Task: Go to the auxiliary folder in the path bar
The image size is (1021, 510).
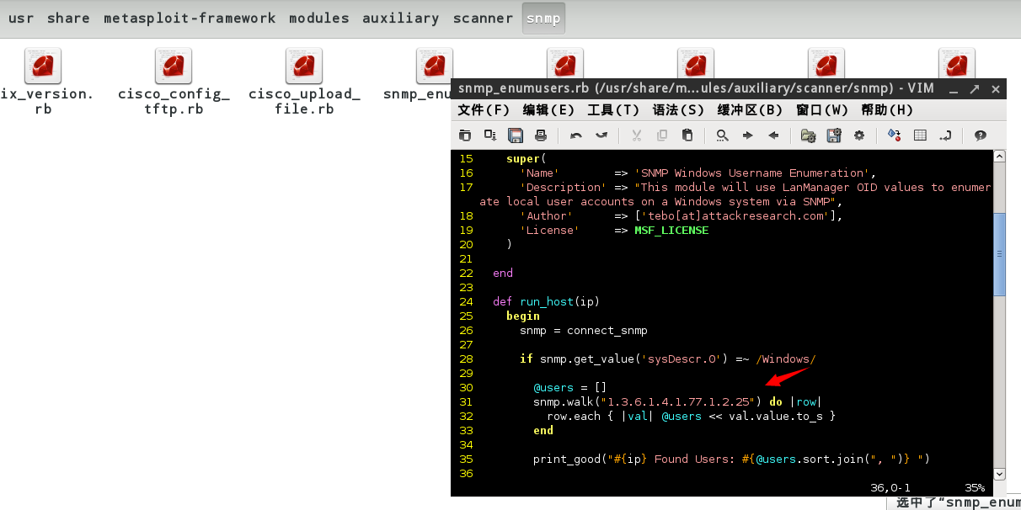Action: 400,18
